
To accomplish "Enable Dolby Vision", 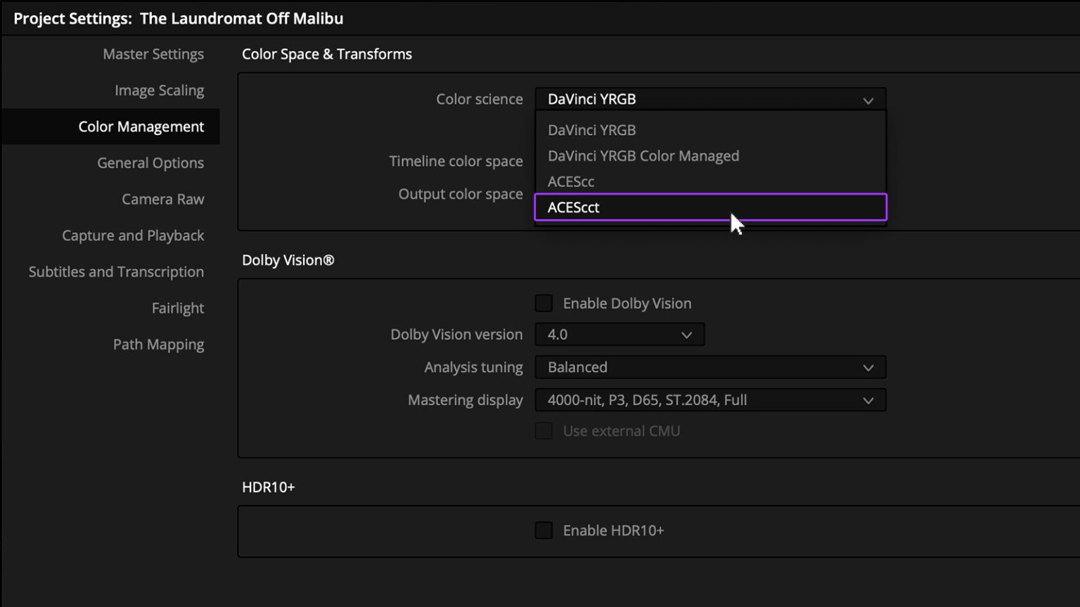I will [x=544, y=303].
